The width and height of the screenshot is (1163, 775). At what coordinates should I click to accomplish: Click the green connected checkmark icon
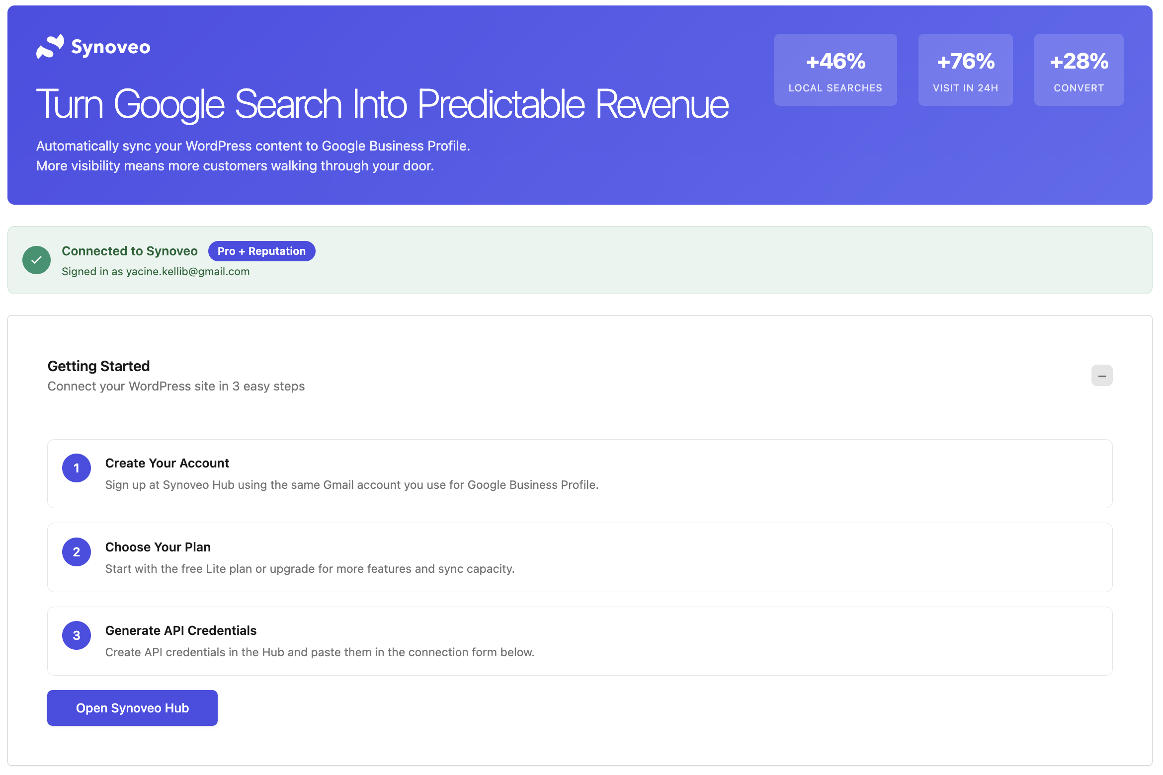point(36,260)
